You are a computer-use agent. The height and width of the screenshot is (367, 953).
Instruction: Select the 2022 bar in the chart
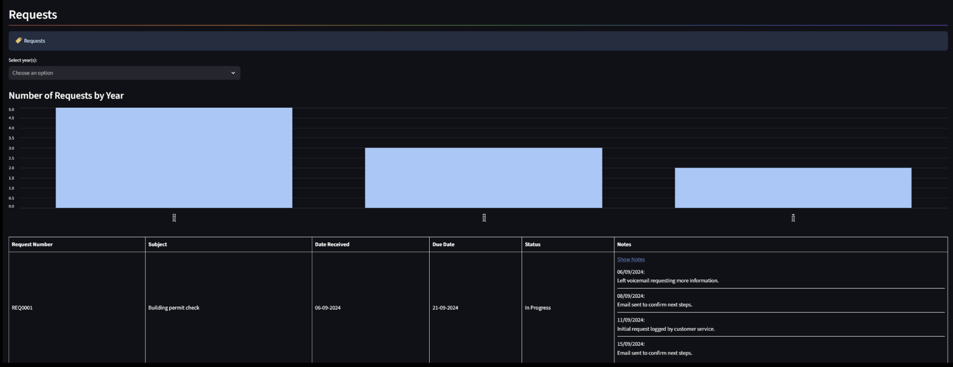pyautogui.click(x=173, y=157)
